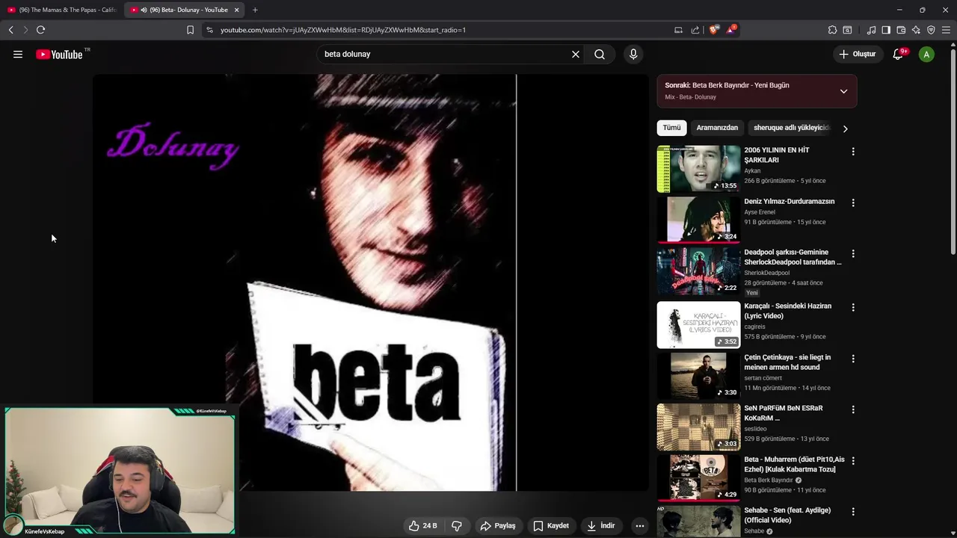Toggle the browser sidebar panel

886,30
